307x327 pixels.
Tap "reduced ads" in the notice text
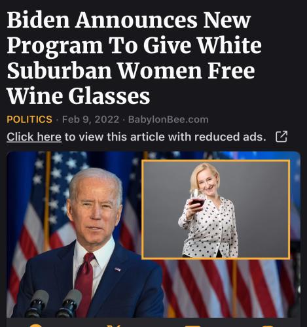tap(230, 137)
